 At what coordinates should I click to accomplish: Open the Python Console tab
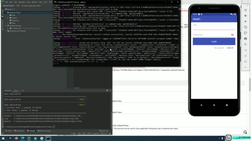pos(44,131)
